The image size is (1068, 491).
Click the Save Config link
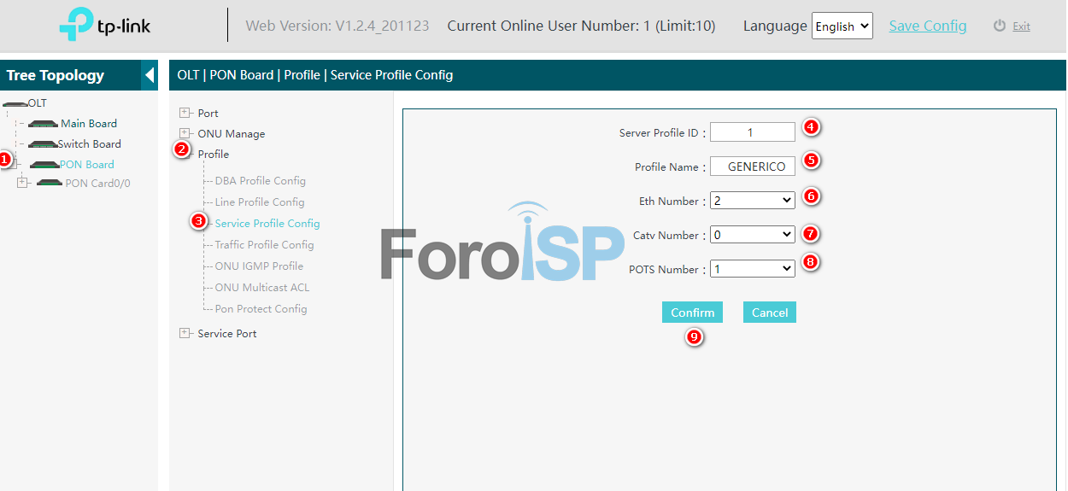coord(927,26)
